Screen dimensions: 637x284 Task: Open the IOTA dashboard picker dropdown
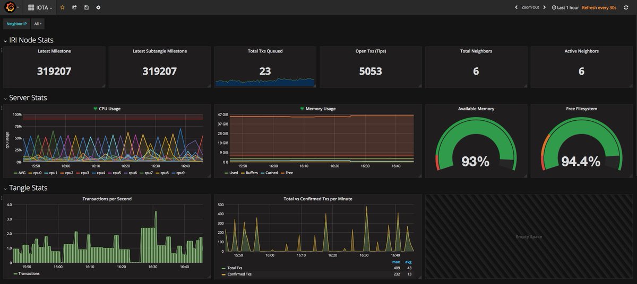pyautogui.click(x=40, y=7)
